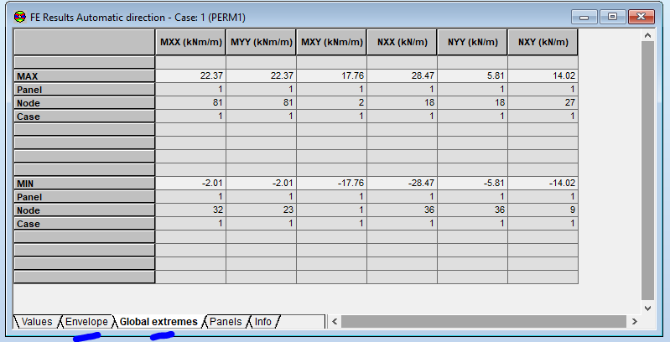This screenshot has height=342, width=670.
Task: Click the horizontal scrollbar thumb
Action: pyautogui.click(x=484, y=322)
